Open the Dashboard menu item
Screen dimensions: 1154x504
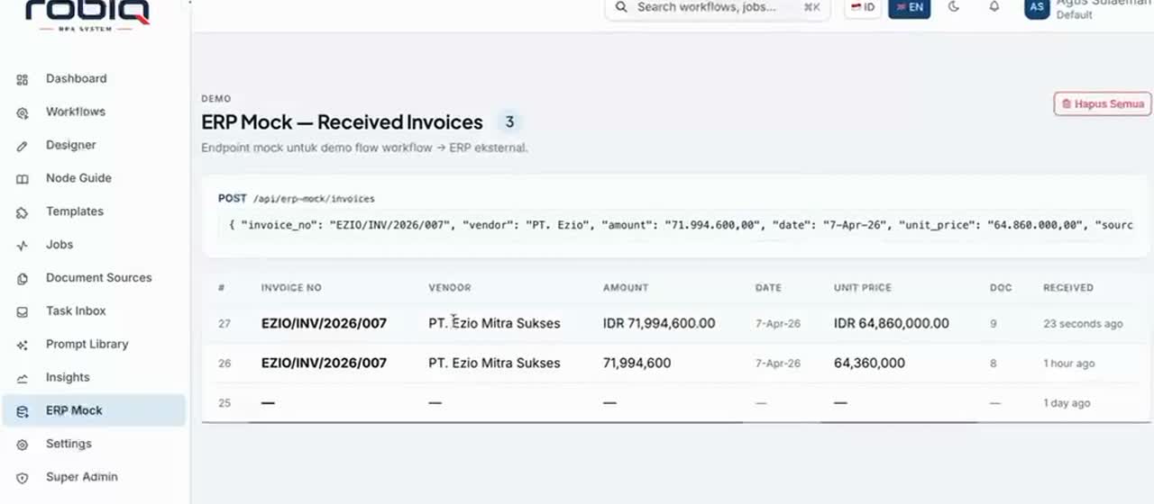(76, 79)
